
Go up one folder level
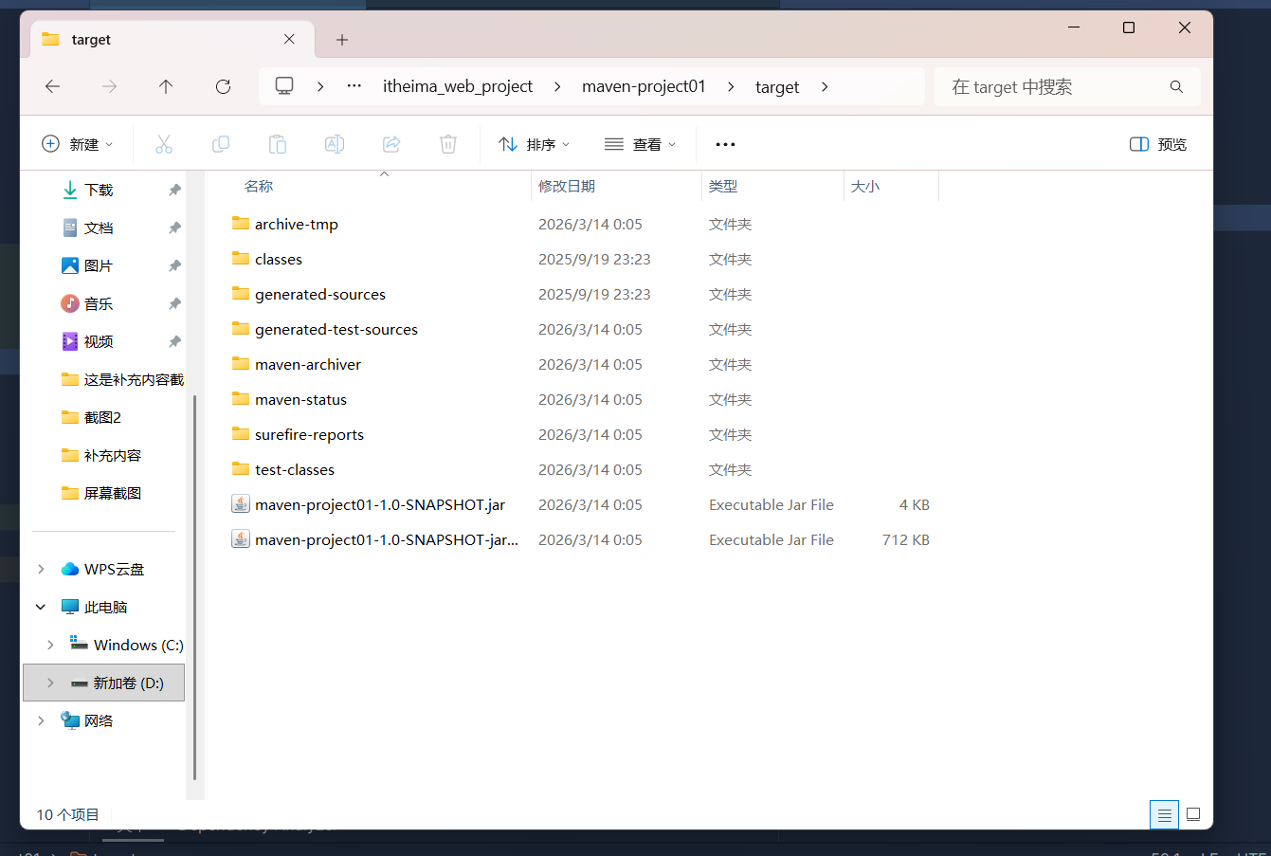click(166, 86)
